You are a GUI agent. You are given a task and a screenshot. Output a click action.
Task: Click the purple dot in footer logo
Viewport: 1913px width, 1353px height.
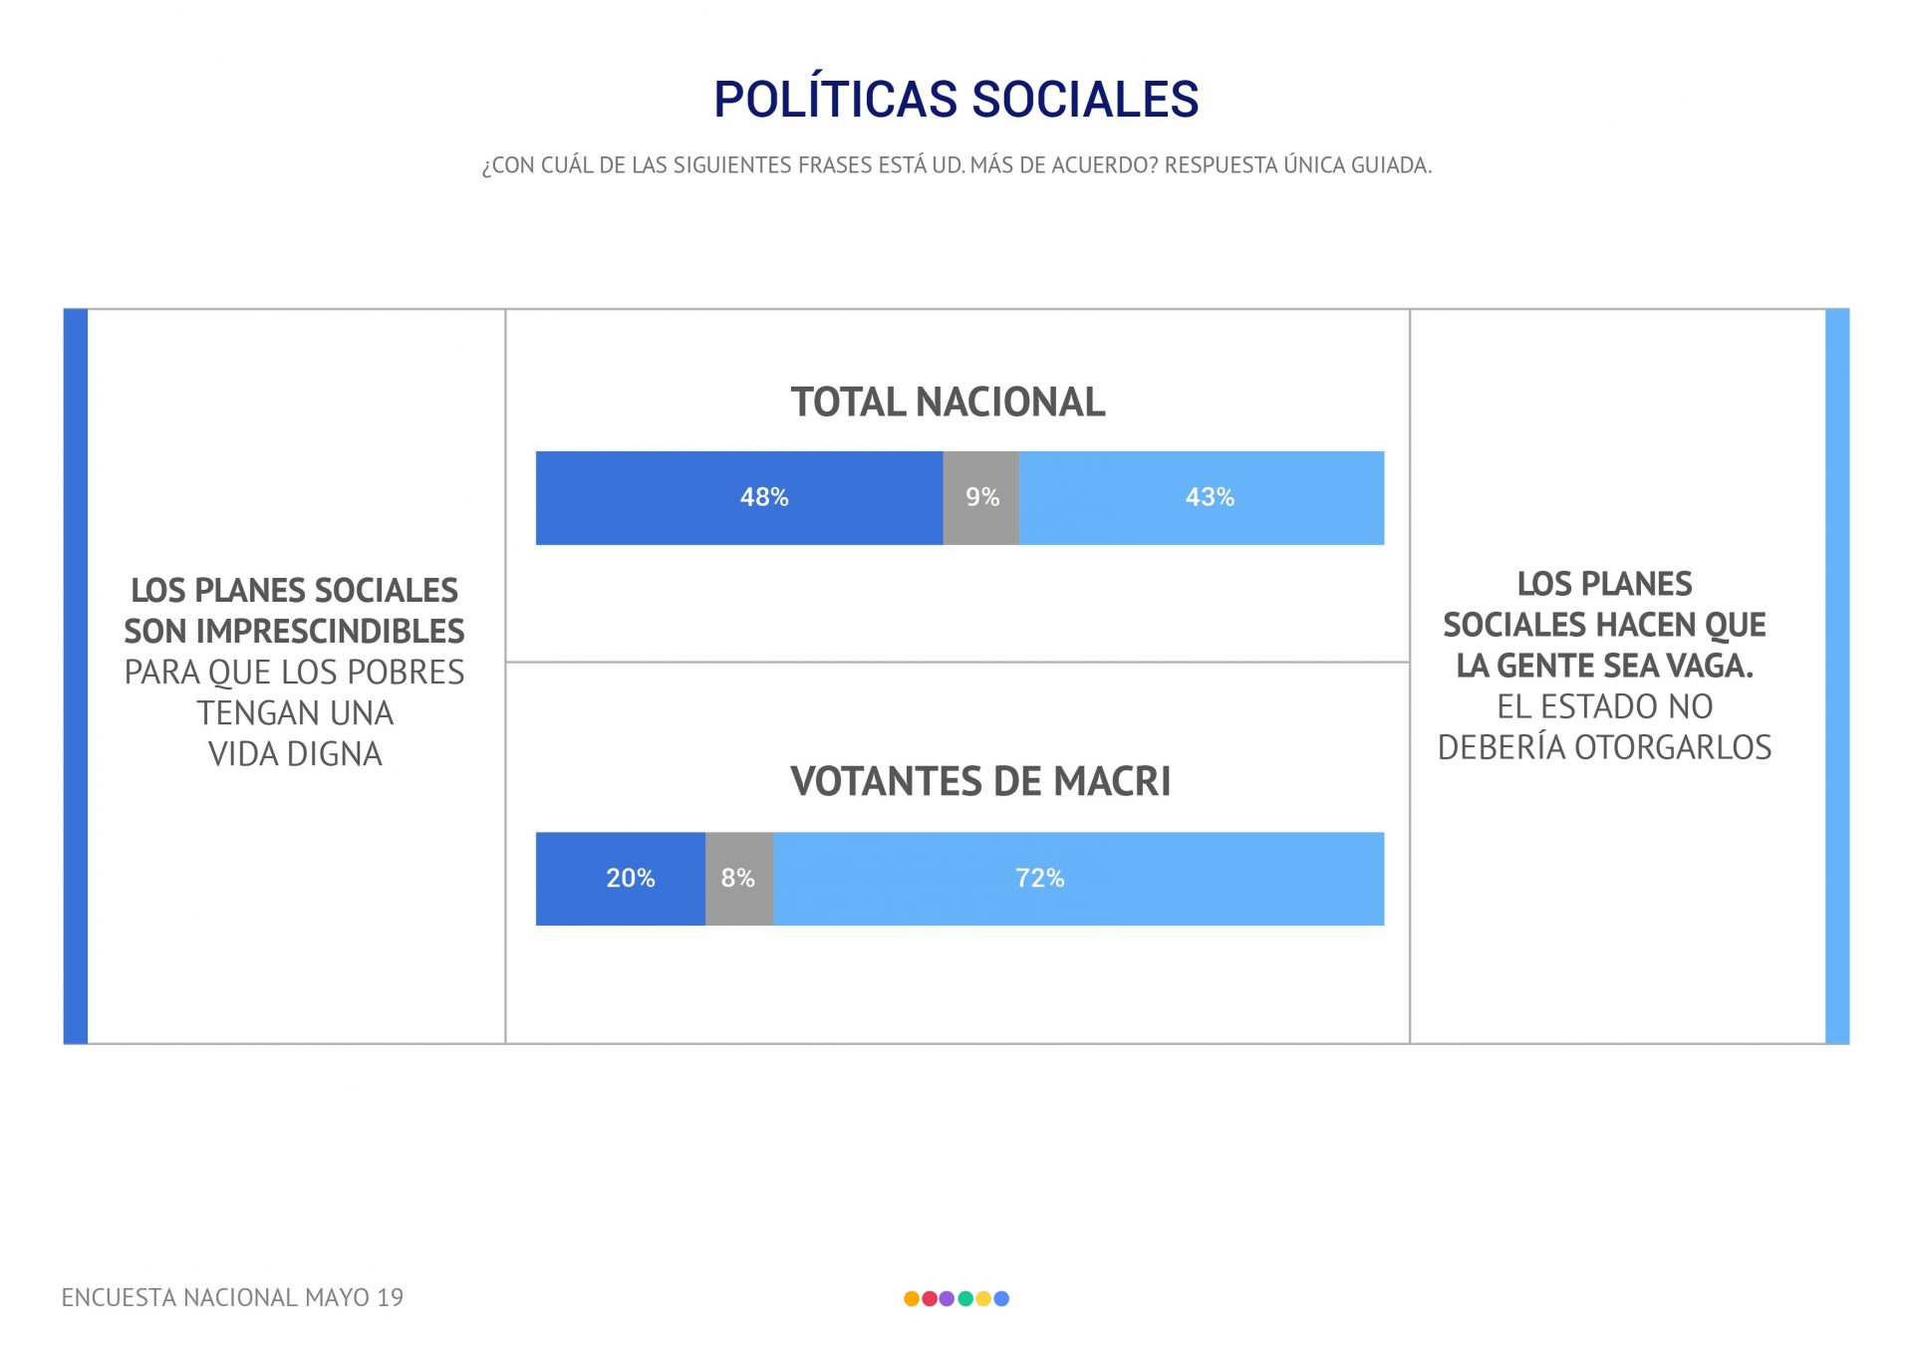pyautogui.click(x=947, y=1298)
